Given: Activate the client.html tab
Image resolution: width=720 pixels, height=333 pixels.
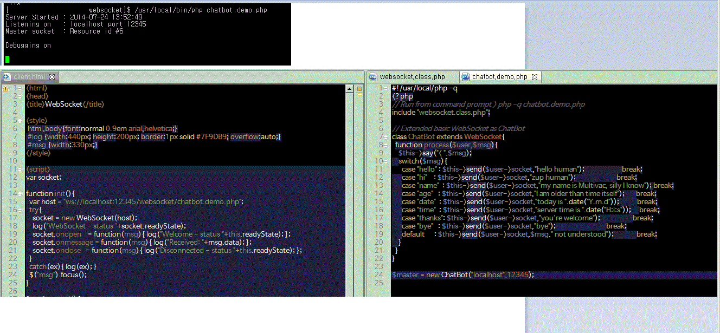Looking at the screenshot, I should (29, 77).
